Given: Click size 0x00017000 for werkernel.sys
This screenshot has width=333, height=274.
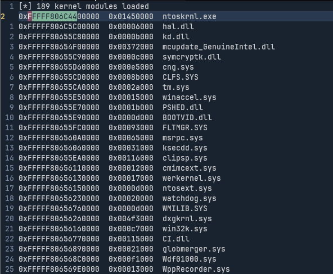Looking at the screenshot, I should coord(131,178).
